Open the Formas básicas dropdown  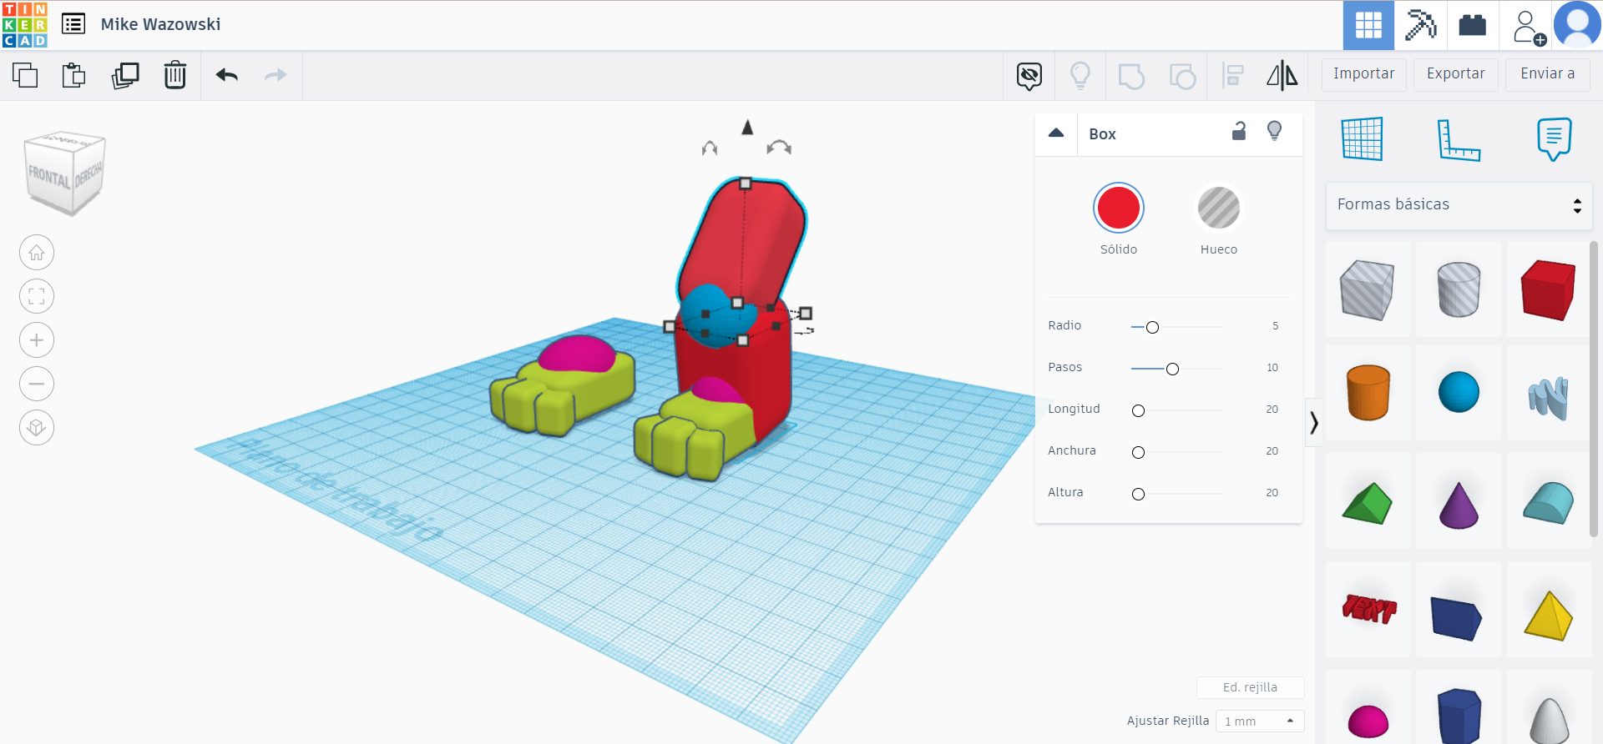[1459, 205]
